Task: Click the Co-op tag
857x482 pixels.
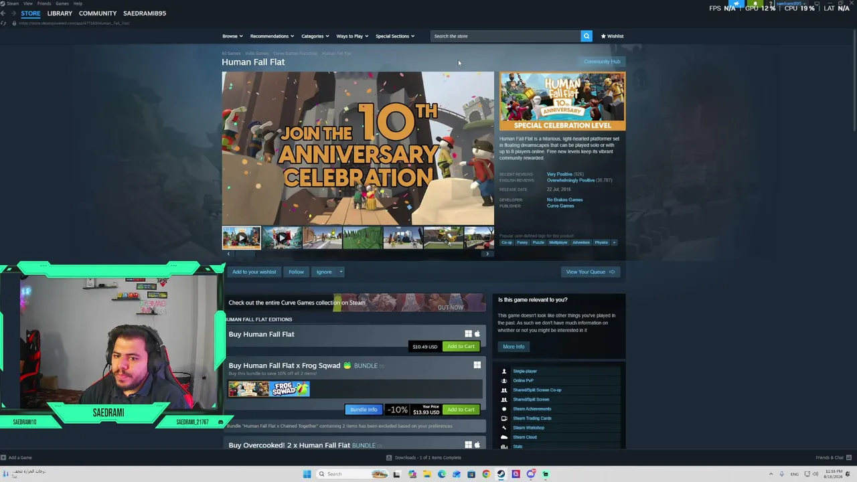Action: 507,242
